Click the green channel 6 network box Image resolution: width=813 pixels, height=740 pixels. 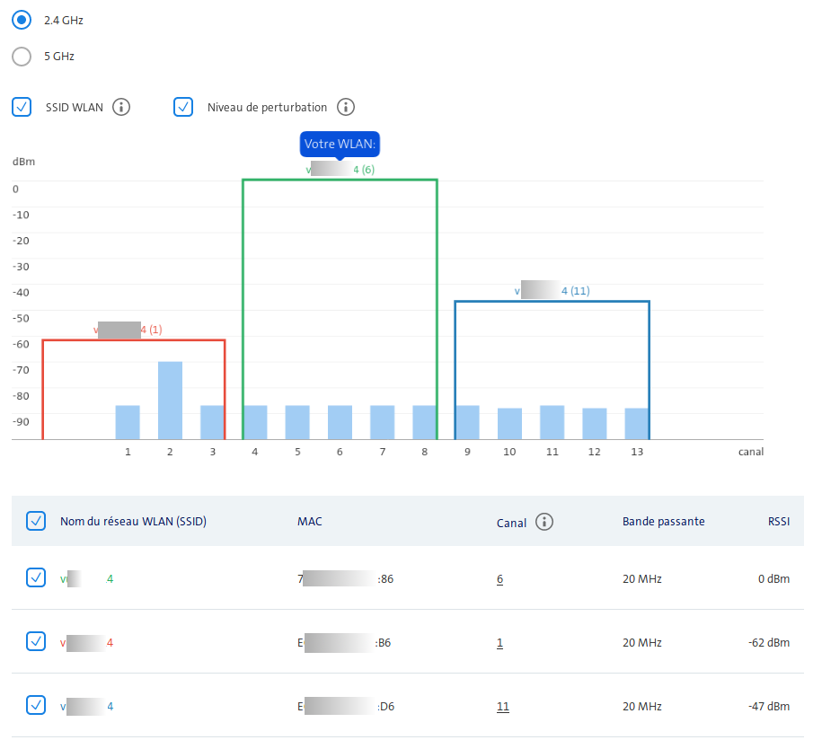[x=340, y=269]
